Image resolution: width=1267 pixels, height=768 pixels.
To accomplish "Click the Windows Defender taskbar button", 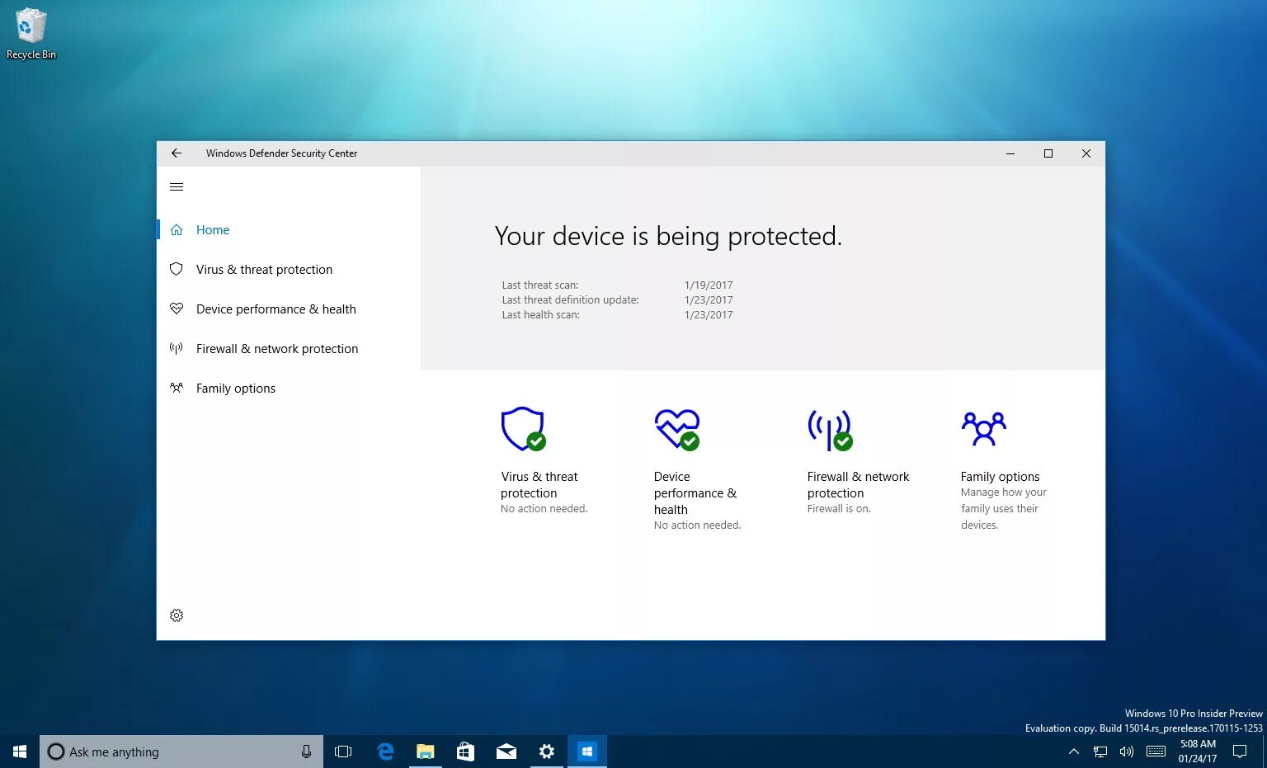I will tap(586, 752).
